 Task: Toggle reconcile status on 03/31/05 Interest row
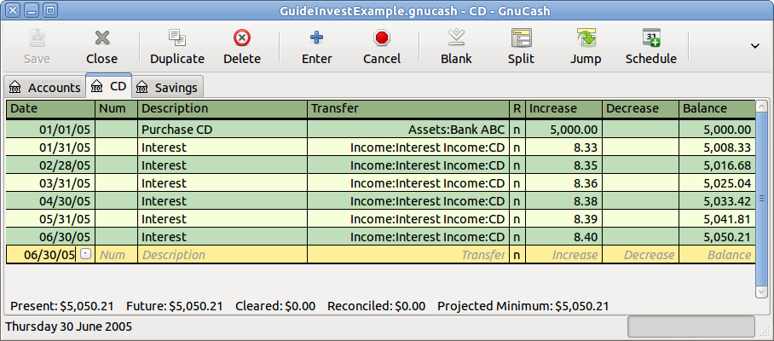517,183
